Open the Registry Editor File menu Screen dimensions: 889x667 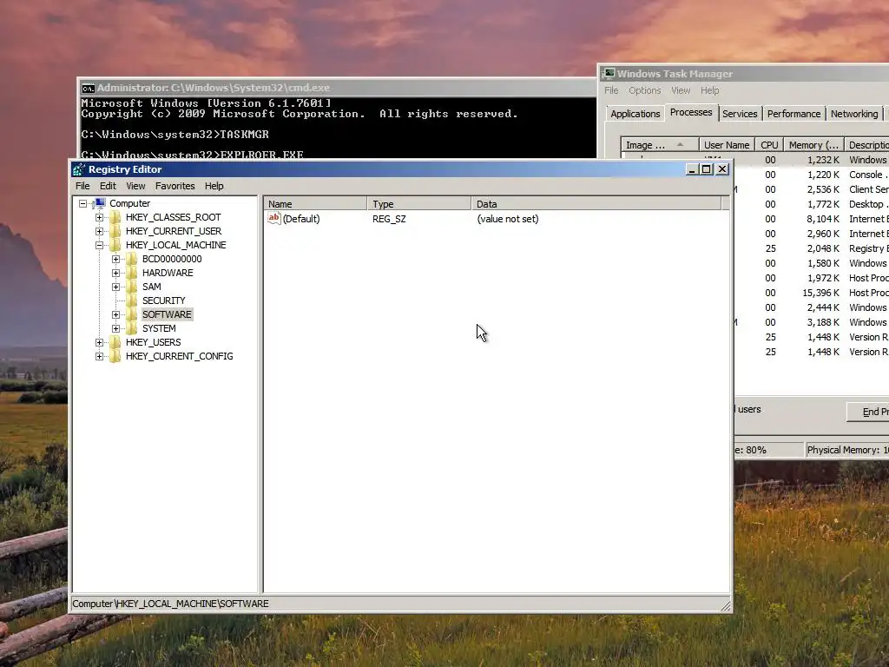(x=82, y=186)
